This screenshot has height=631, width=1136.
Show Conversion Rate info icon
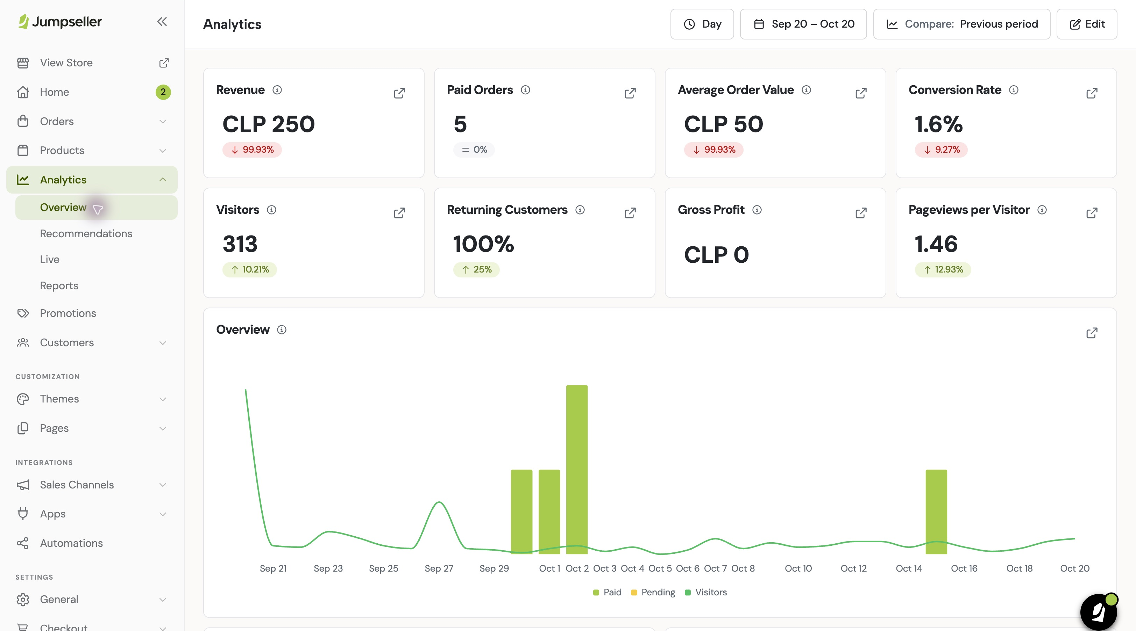pyautogui.click(x=1014, y=90)
